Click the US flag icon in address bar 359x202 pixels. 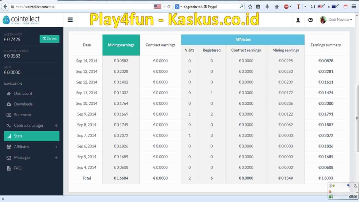(158, 6)
